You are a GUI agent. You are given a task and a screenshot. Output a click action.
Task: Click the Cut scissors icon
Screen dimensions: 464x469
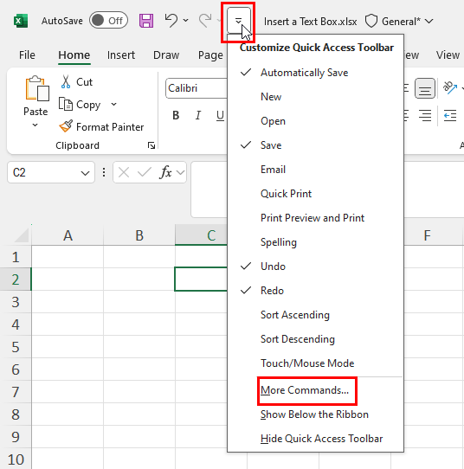tap(66, 81)
